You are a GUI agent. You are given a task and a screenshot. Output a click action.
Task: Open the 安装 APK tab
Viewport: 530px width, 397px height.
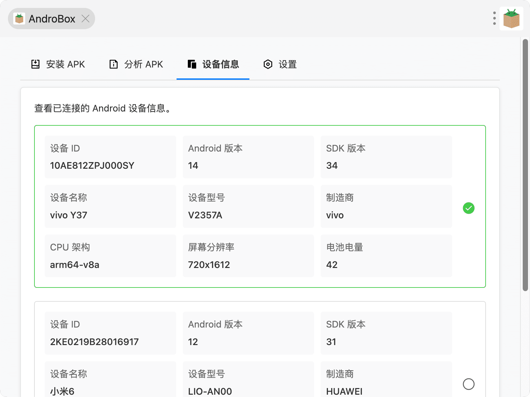coord(58,64)
